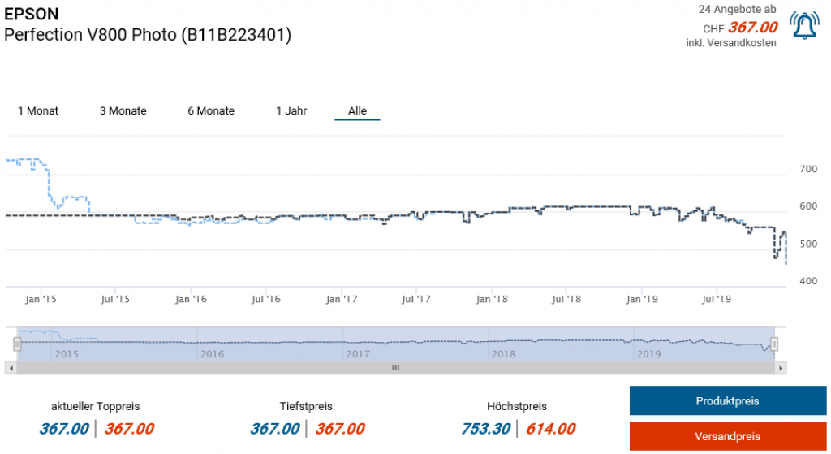Click the EPSON brand name

(32, 14)
